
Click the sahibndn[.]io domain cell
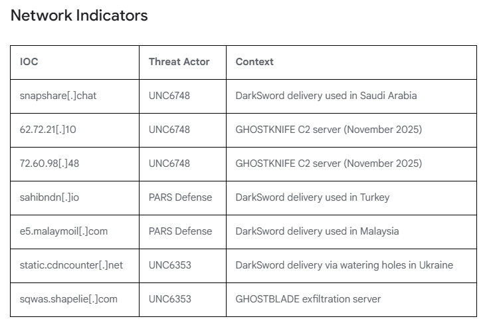(51, 197)
